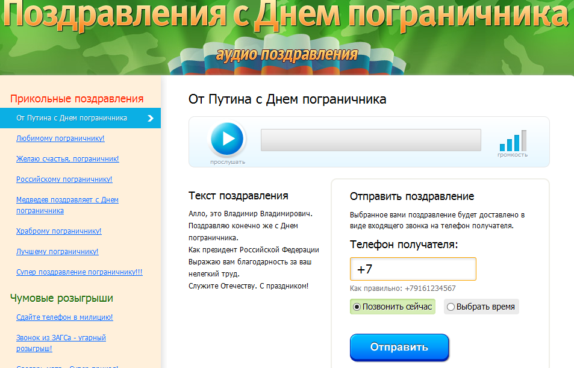Open 'Храброму пограничнику!' link
574x368 pixels.
click(58, 231)
